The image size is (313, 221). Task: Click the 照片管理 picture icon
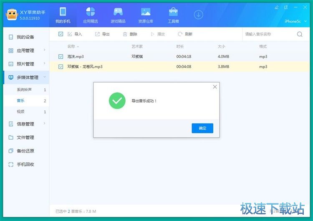coord(11,64)
